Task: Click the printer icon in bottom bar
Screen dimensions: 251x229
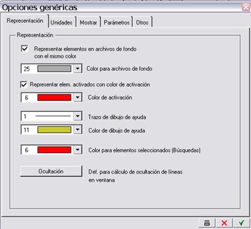Action: tap(207, 223)
